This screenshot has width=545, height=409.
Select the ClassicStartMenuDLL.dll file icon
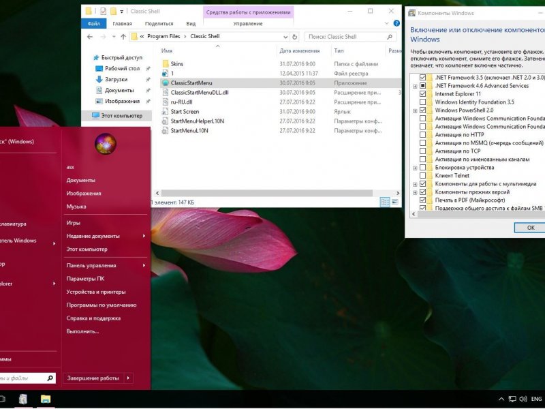[x=166, y=93]
